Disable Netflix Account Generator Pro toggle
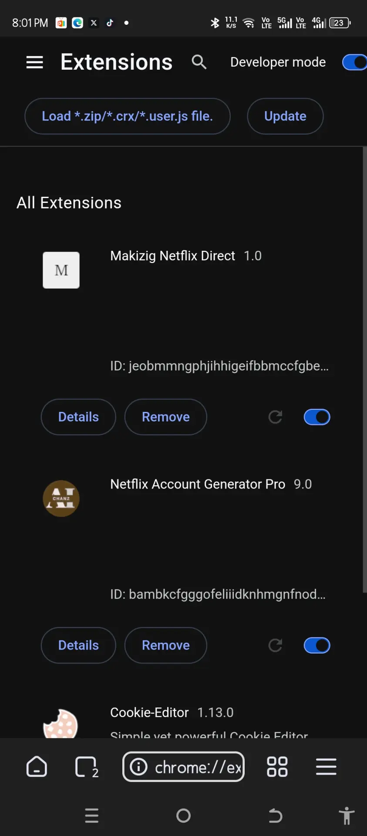 click(317, 645)
